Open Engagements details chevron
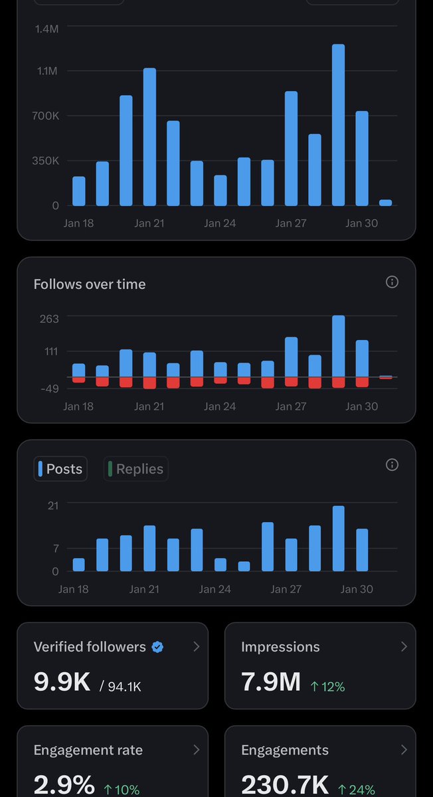Image resolution: width=433 pixels, height=797 pixels. click(404, 750)
